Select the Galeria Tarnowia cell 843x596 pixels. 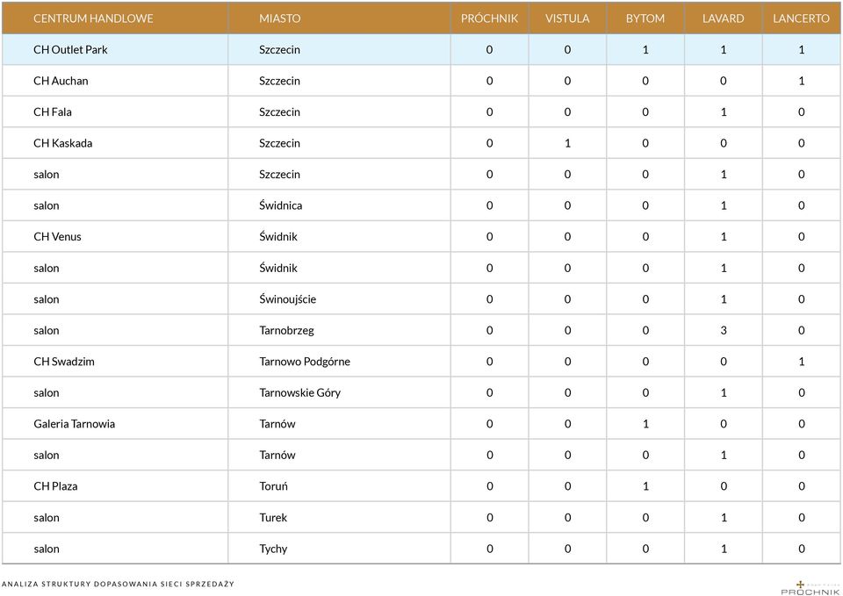point(74,424)
